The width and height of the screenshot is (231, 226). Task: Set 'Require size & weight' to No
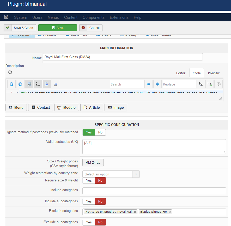100,180
